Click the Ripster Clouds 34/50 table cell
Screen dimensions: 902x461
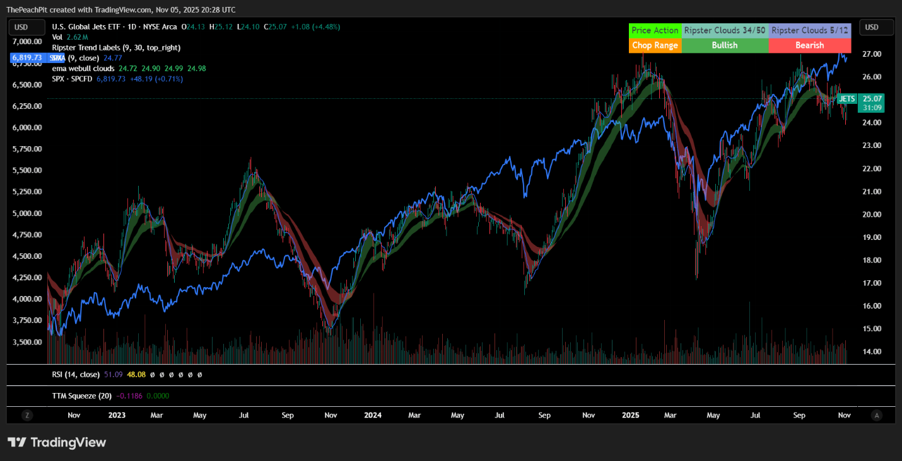coord(725,30)
